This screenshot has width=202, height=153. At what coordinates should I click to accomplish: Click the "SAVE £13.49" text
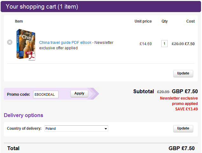(x=186, y=109)
